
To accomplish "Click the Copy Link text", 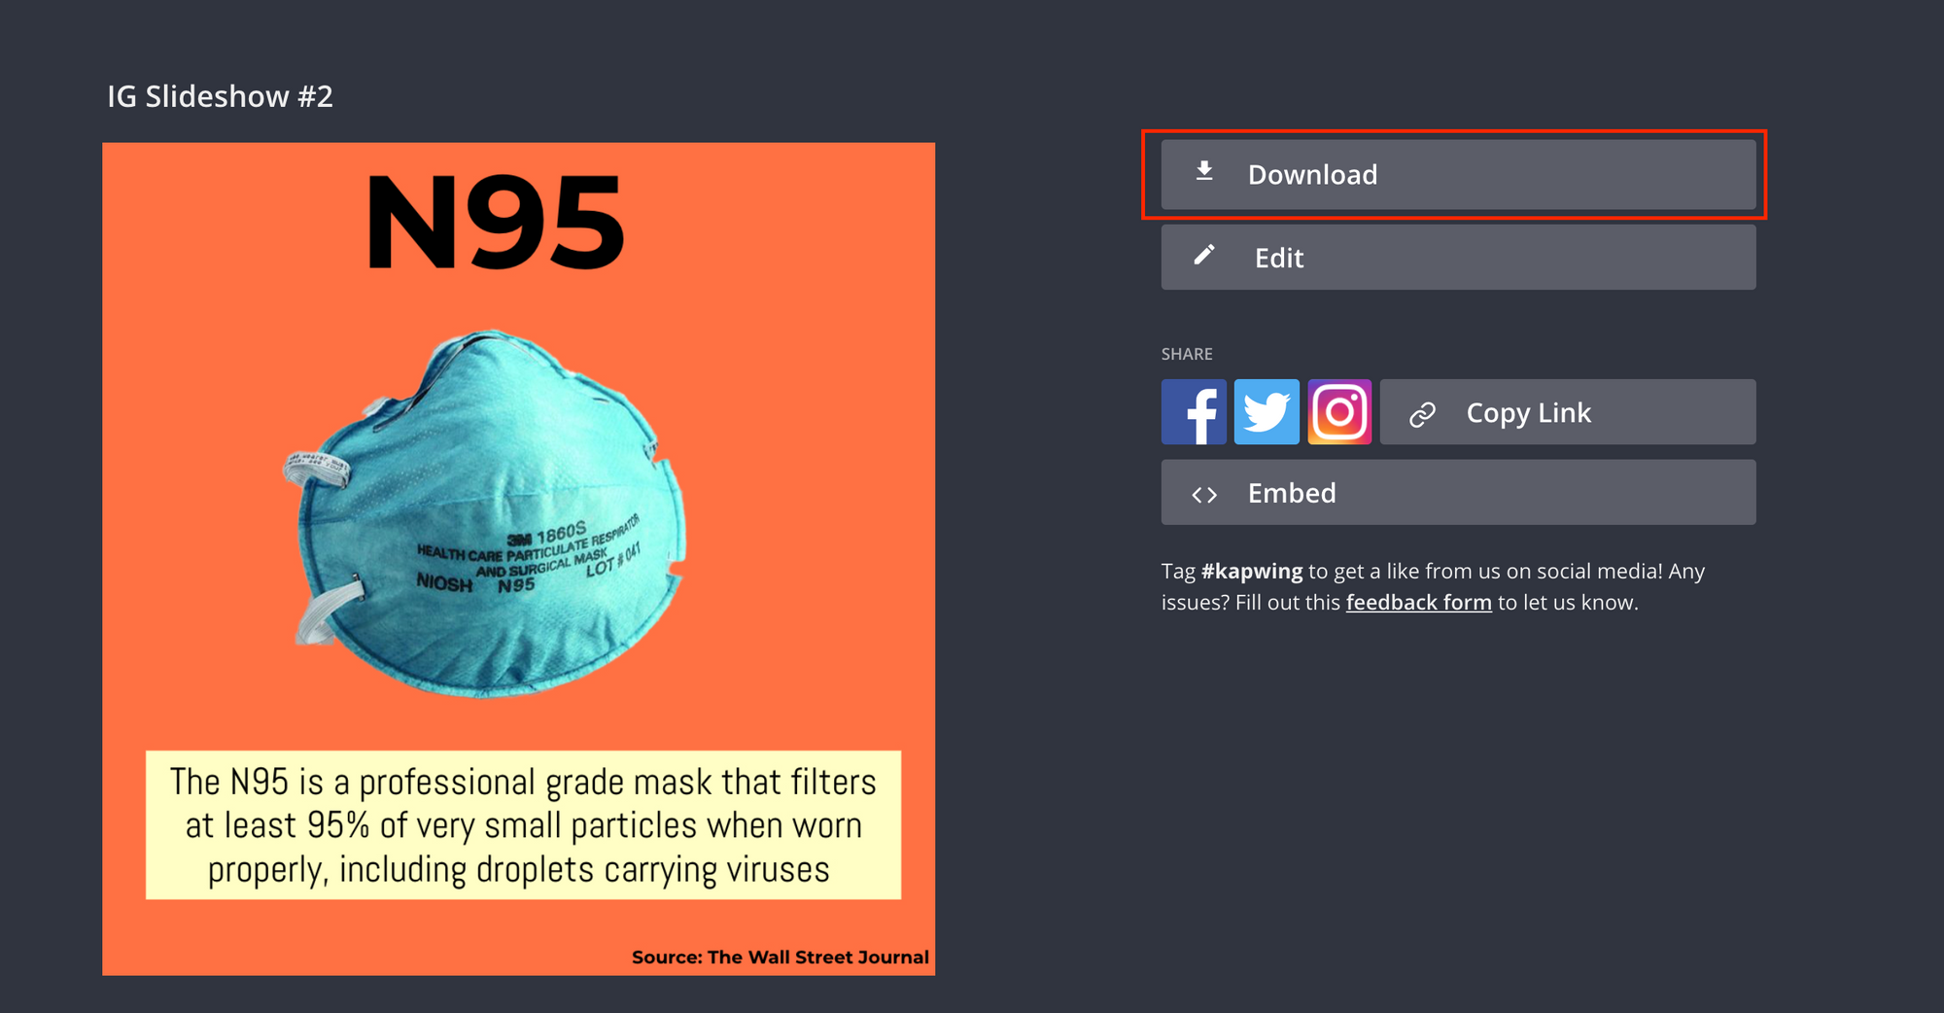I will (x=1529, y=413).
